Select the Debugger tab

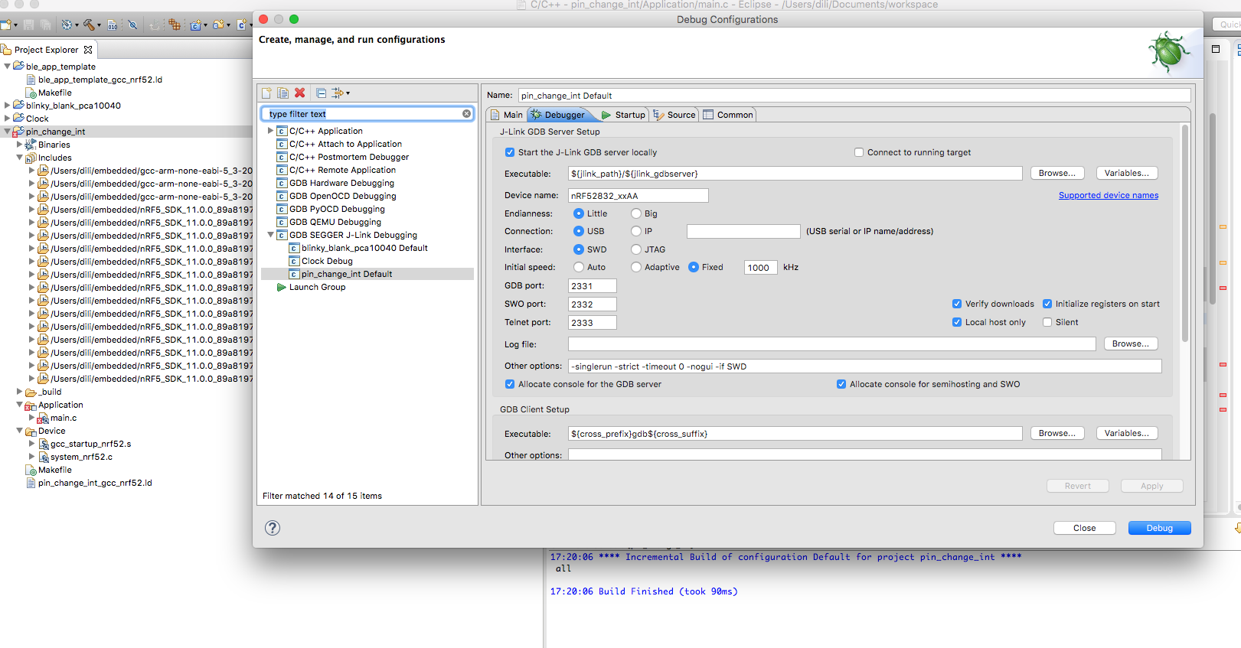tap(560, 115)
